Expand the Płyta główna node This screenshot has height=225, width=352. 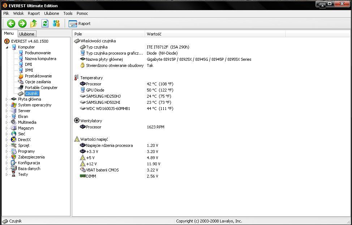[x=7, y=99]
